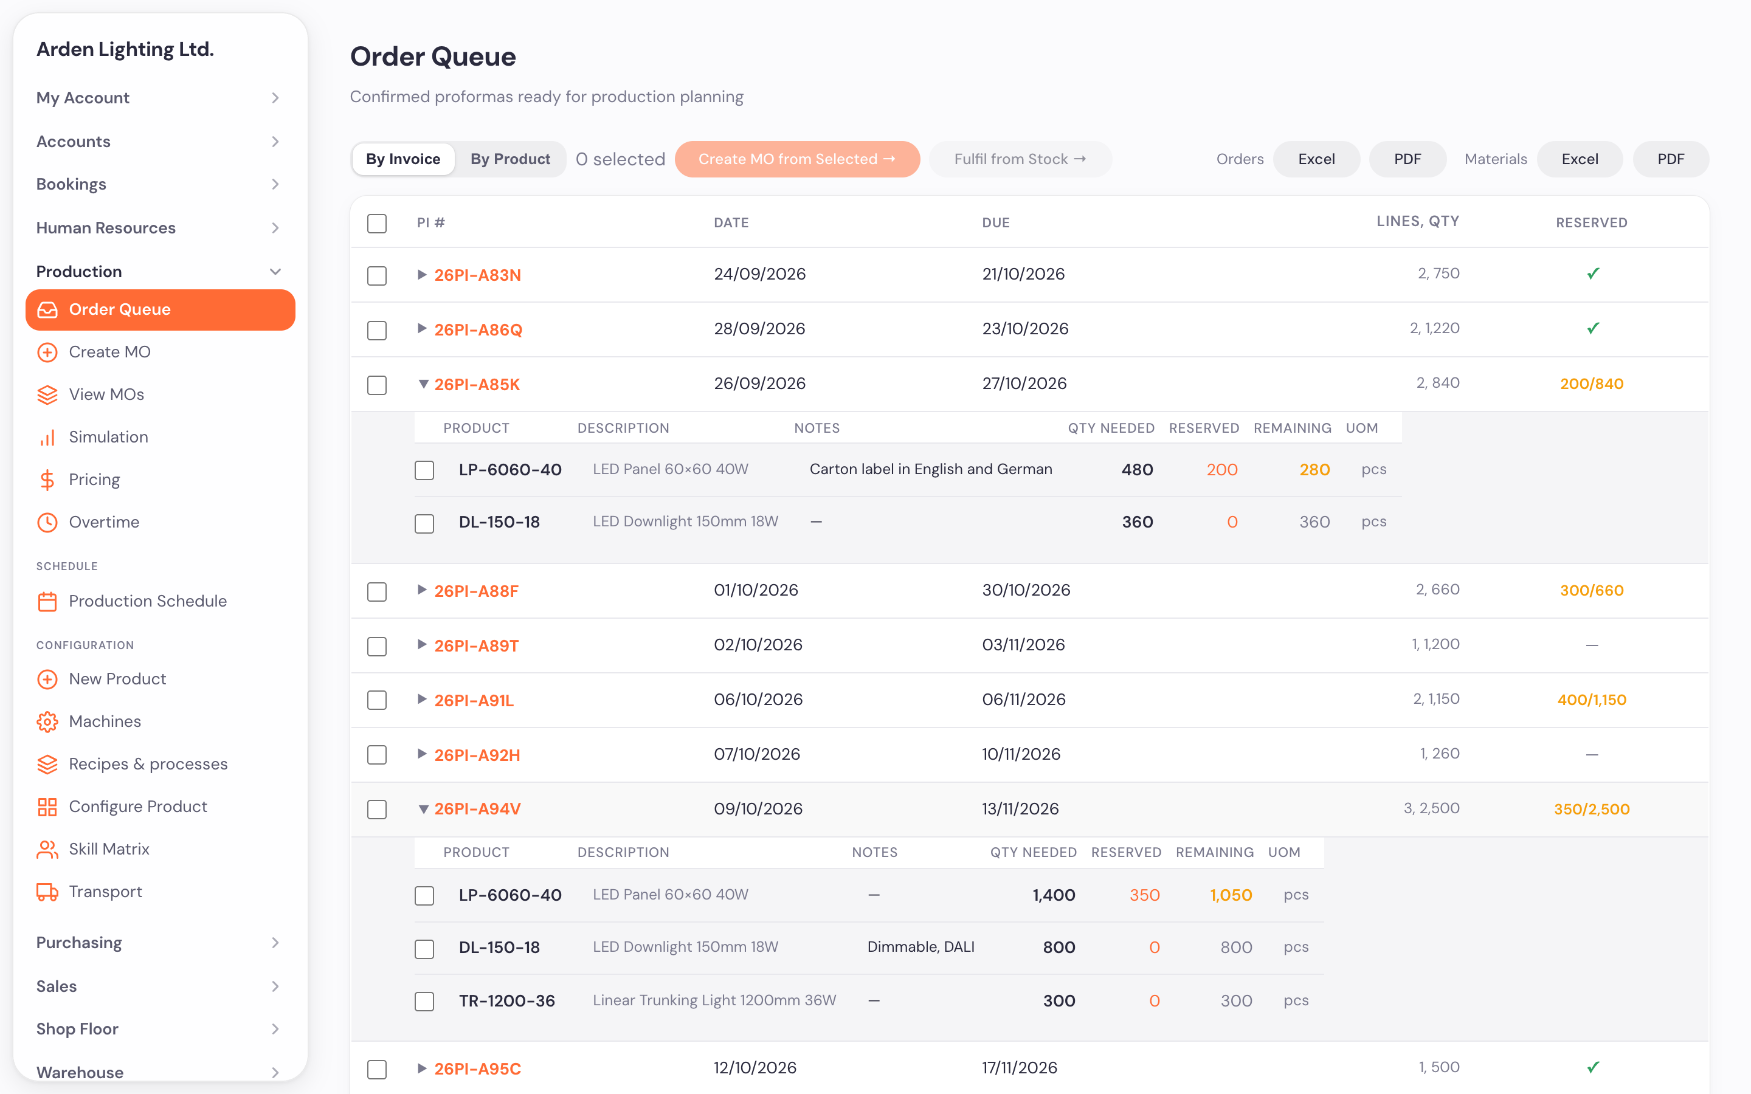The image size is (1751, 1094).
Task: Open the Human Resources menu
Action: (x=157, y=228)
